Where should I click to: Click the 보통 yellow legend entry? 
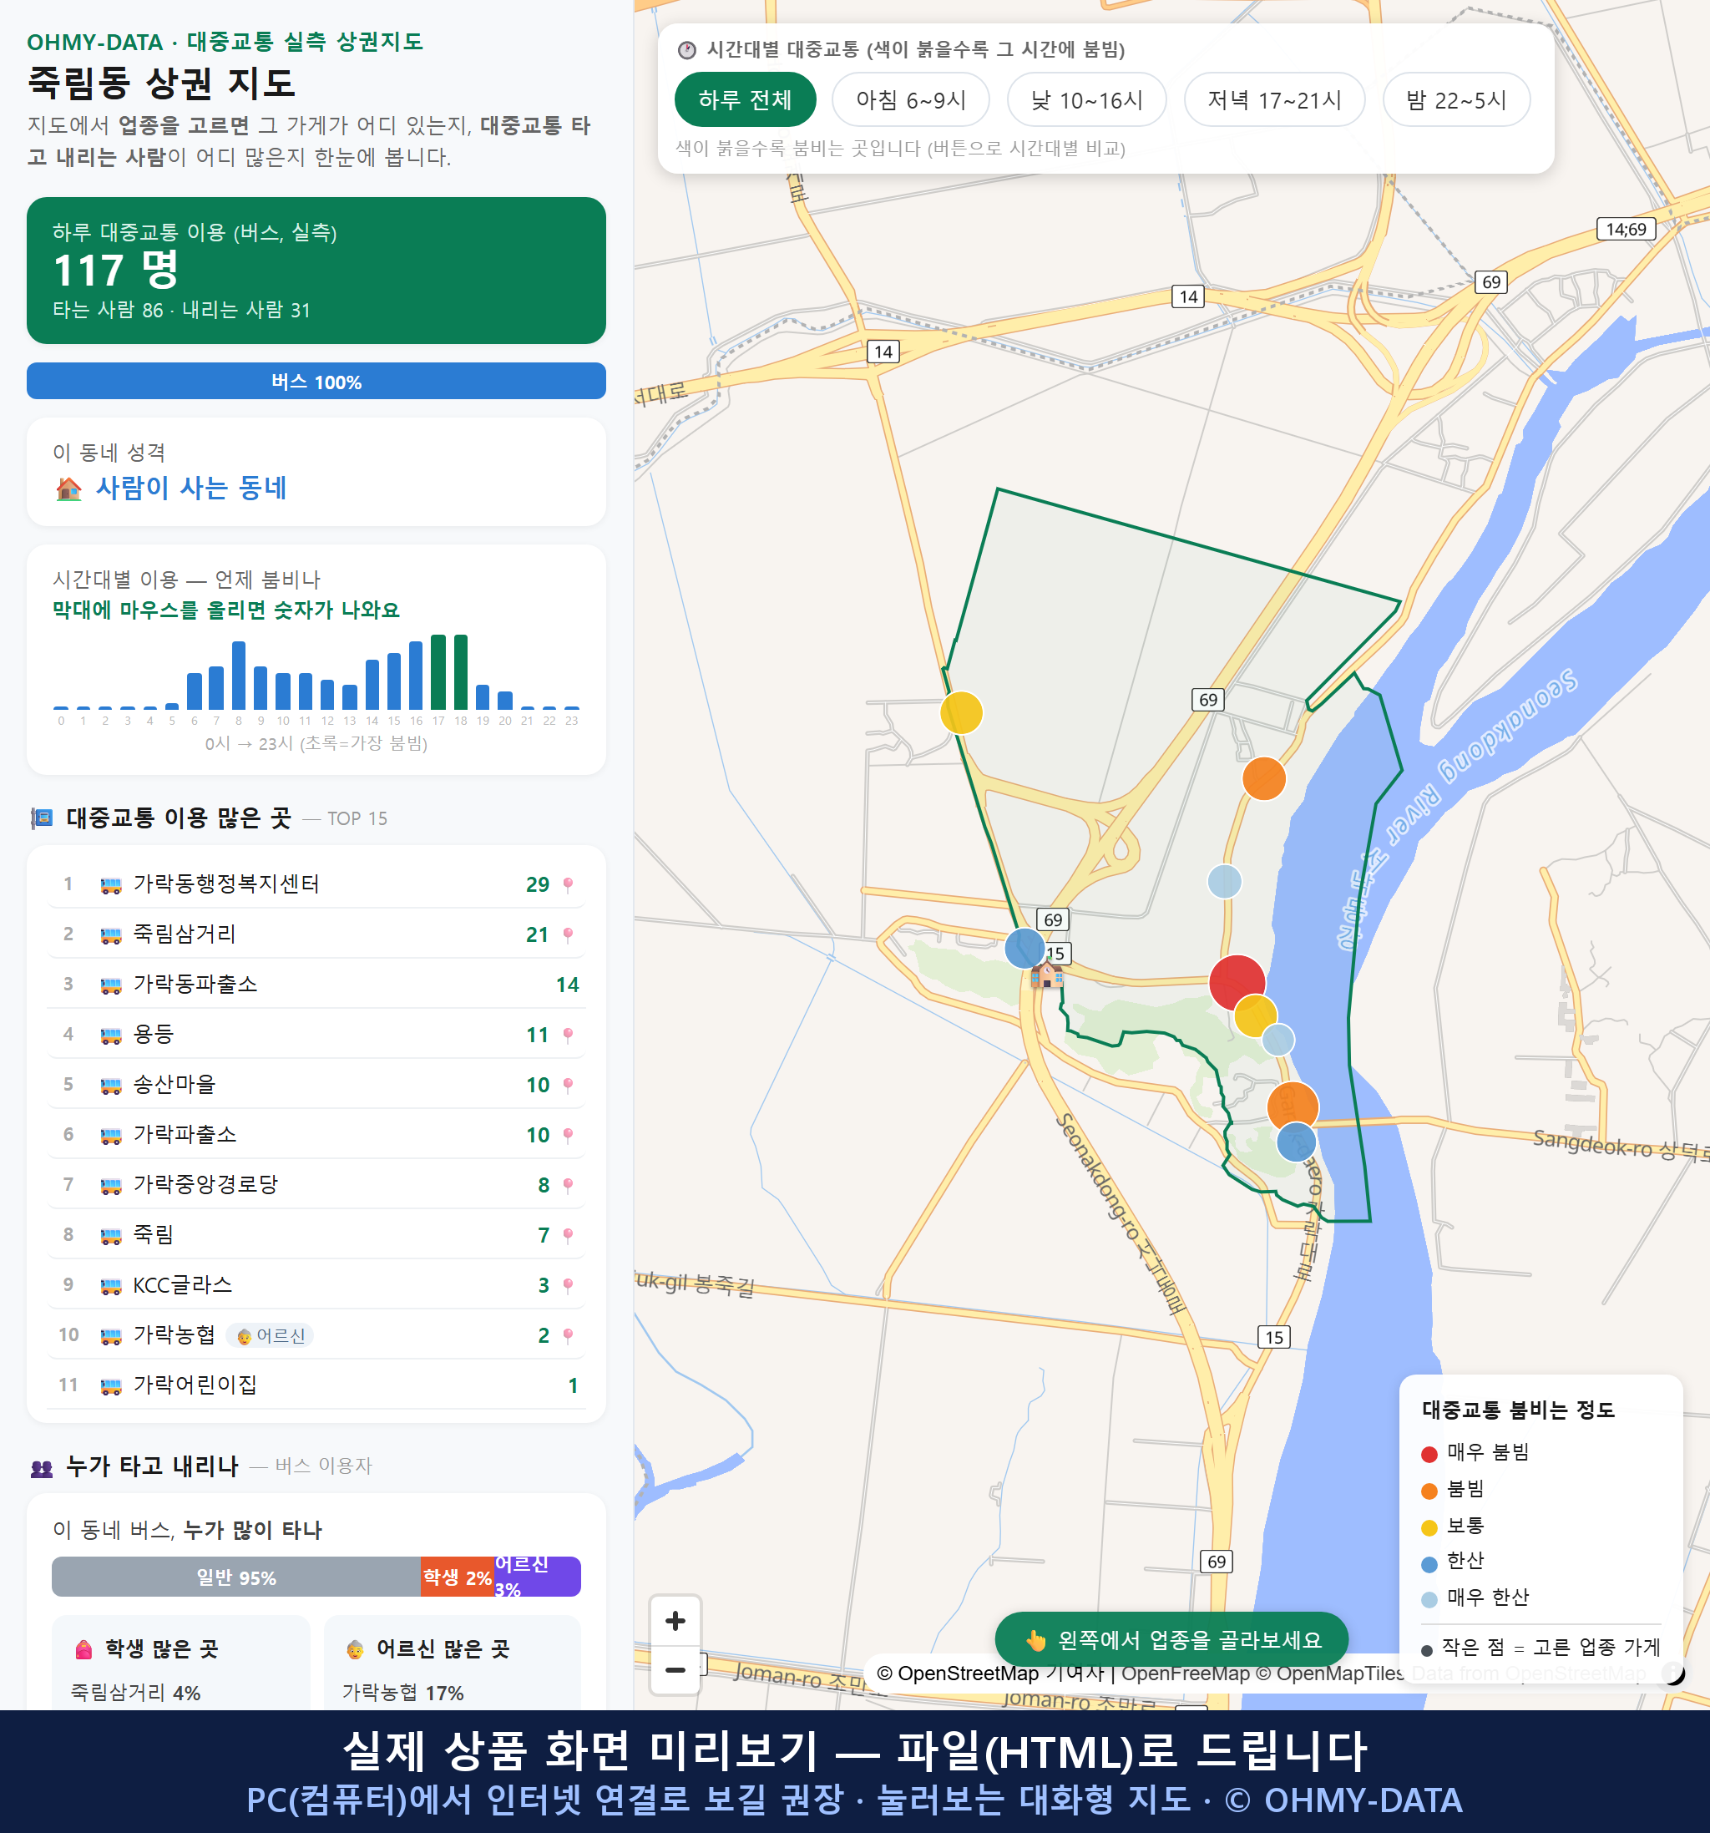click(1453, 1525)
